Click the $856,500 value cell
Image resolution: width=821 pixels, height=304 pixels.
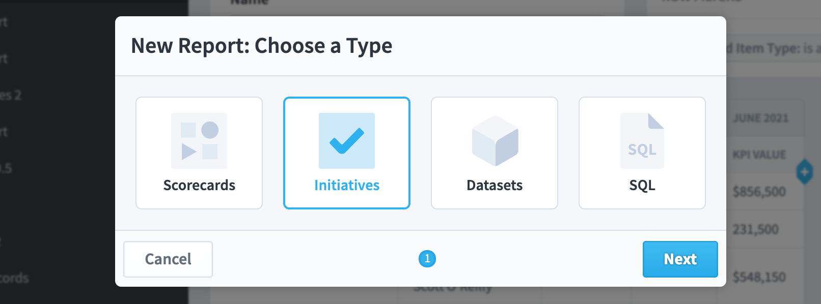(x=759, y=192)
